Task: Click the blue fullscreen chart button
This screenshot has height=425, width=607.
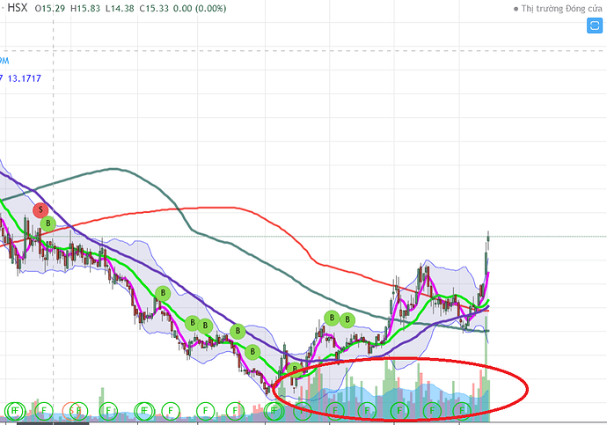Action: pos(595,26)
